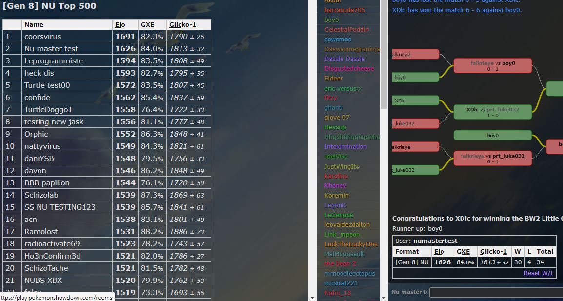Click the Glicko-1 header in the NU Top 500 table
The width and height of the screenshot is (563, 301).
tap(183, 24)
